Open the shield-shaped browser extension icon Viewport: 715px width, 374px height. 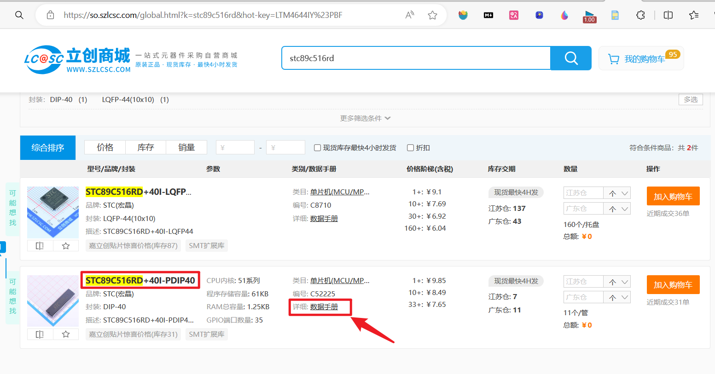pos(463,15)
